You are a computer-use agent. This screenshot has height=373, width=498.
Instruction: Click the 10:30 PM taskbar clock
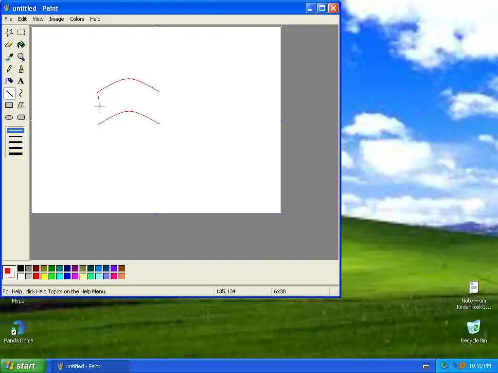tap(480, 366)
